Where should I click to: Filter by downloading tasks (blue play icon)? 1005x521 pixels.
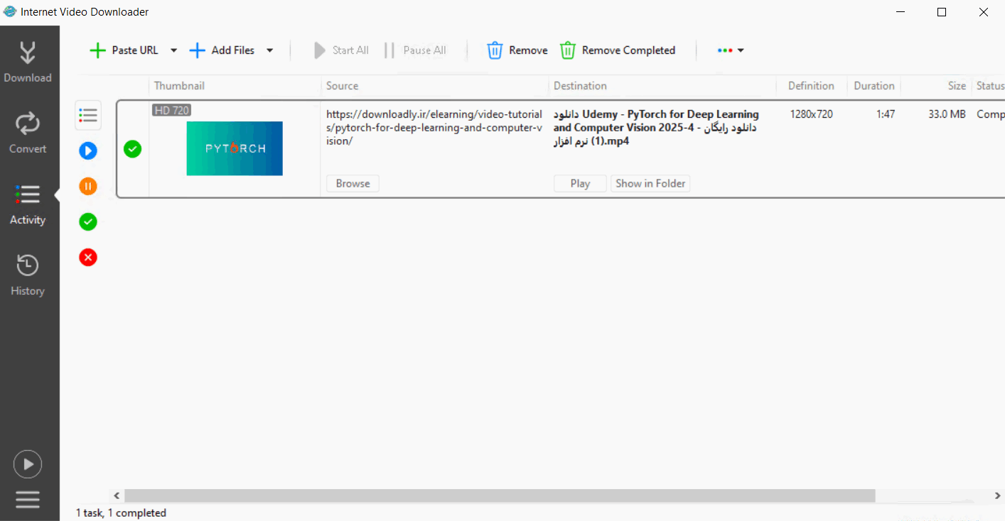[88, 150]
